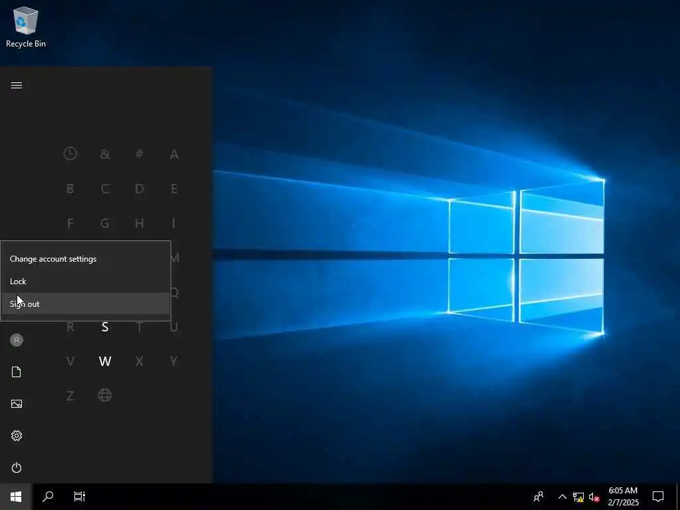
Task: Show hidden system tray icons chevron
Action: point(562,497)
